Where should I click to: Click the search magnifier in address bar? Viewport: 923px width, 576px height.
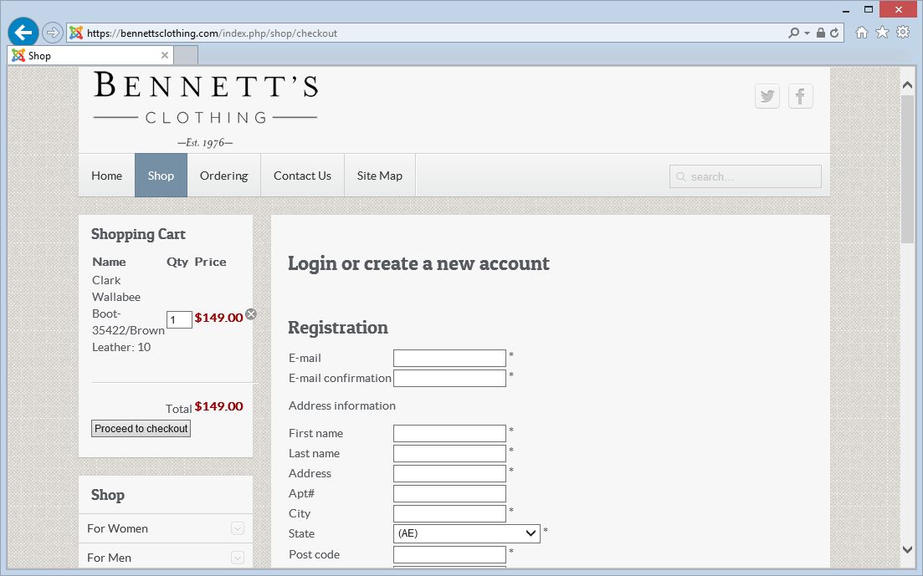[x=793, y=33]
